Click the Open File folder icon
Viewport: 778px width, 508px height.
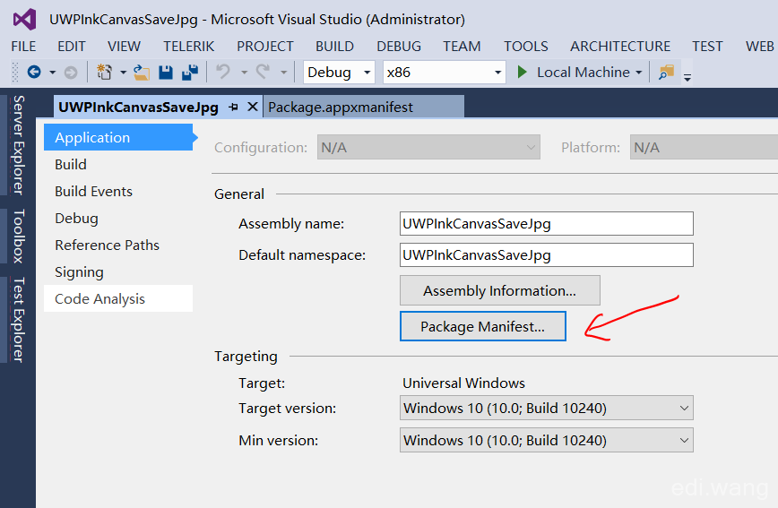pos(142,73)
